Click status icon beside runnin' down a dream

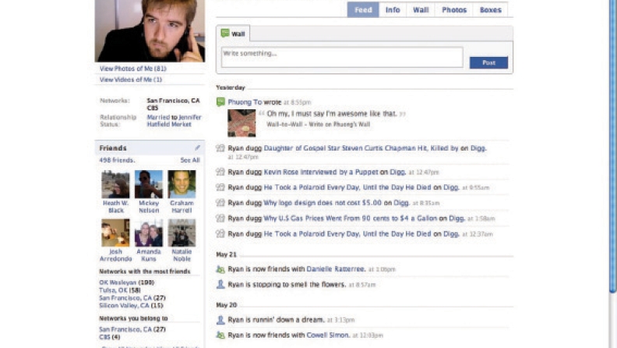pyautogui.click(x=220, y=320)
